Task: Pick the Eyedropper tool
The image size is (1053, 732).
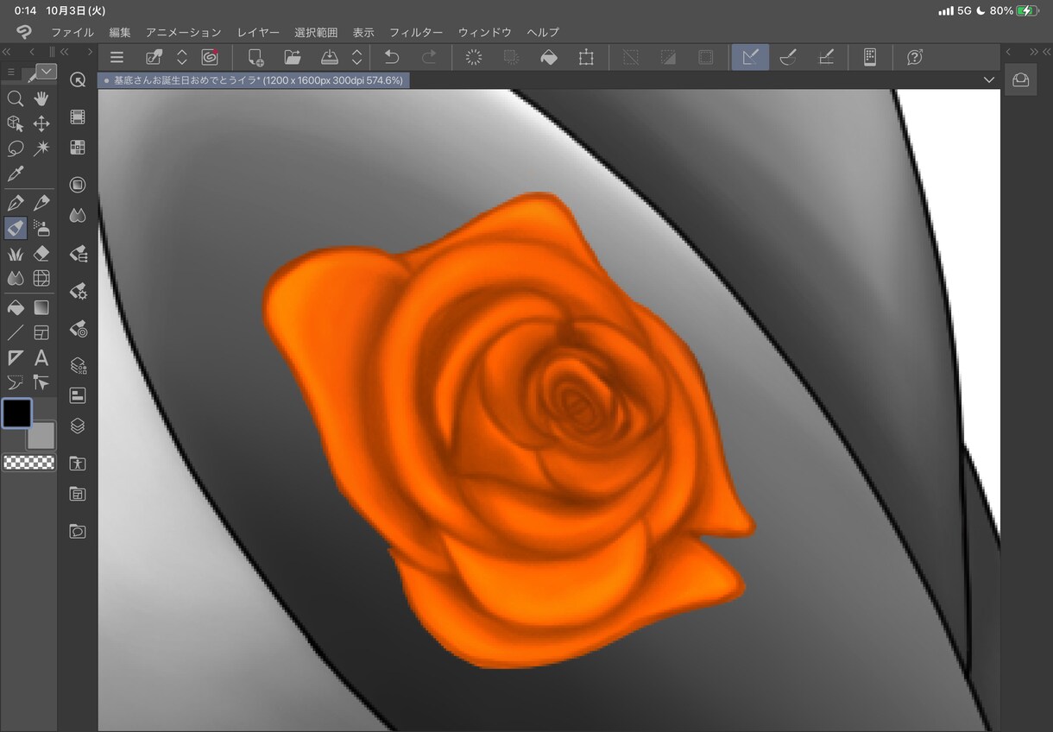Action: (15, 174)
